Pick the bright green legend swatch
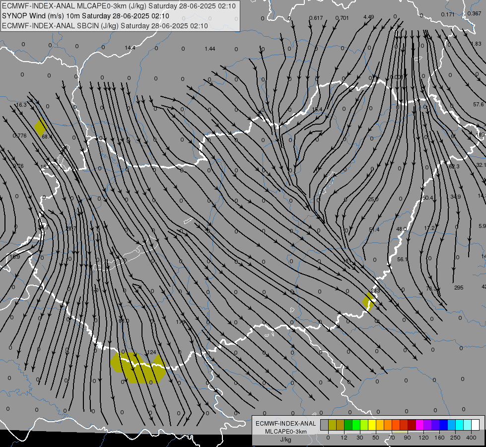Screen dimensions: 486x447 (x=356, y=425)
